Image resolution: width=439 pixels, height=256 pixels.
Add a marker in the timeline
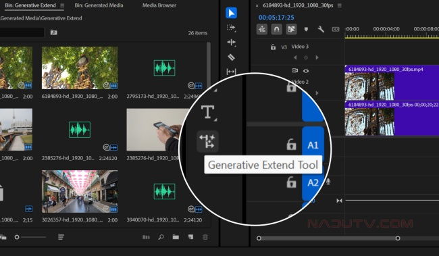pos(306,29)
